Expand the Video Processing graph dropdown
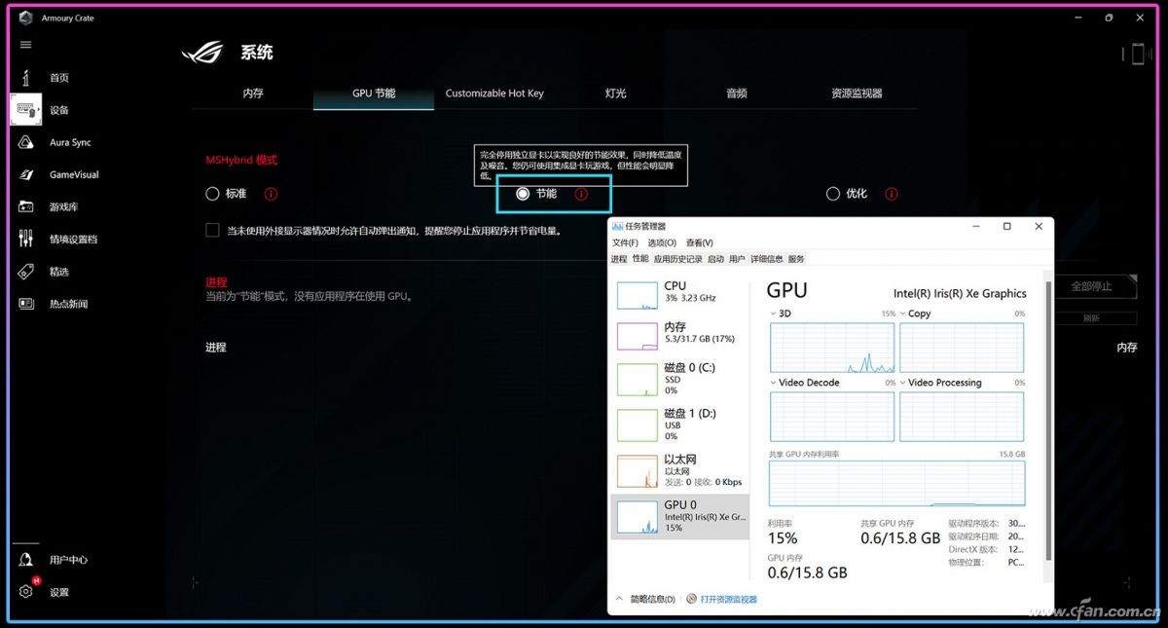The image size is (1168, 628). [x=903, y=383]
